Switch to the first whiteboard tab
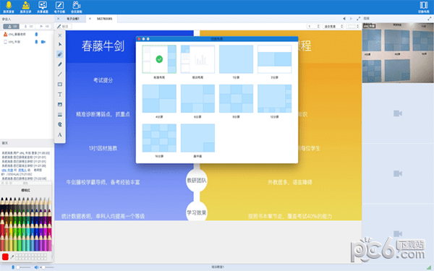Screen dimensions: 434x271 [73, 19]
